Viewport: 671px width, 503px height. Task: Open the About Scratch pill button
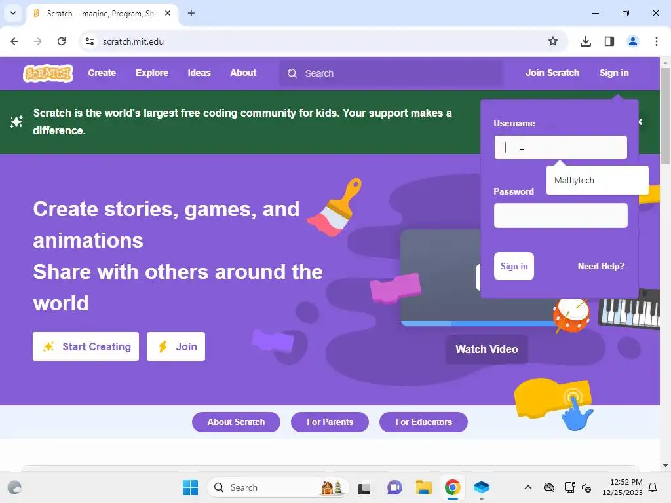click(236, 422)
